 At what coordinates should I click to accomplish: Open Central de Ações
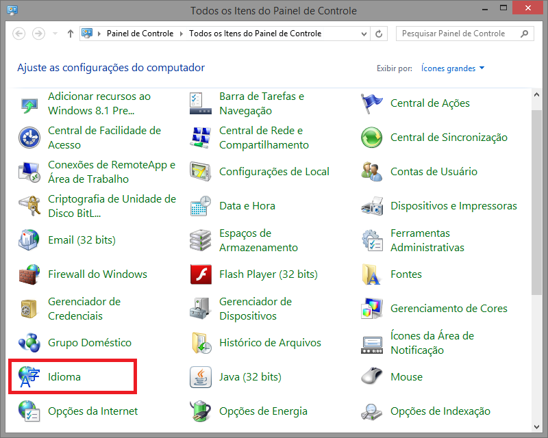click(429, 103)
